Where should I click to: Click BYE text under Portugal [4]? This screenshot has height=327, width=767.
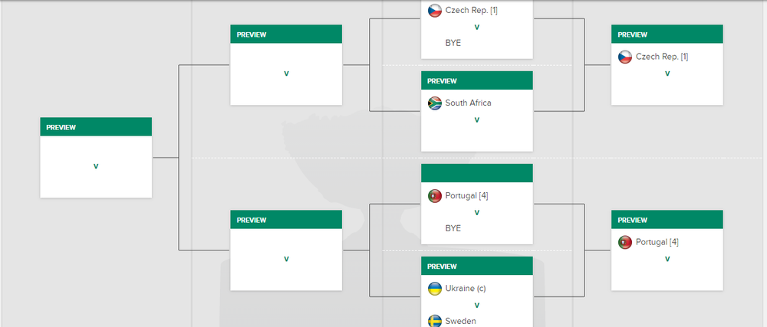click(x=453, y=228)
